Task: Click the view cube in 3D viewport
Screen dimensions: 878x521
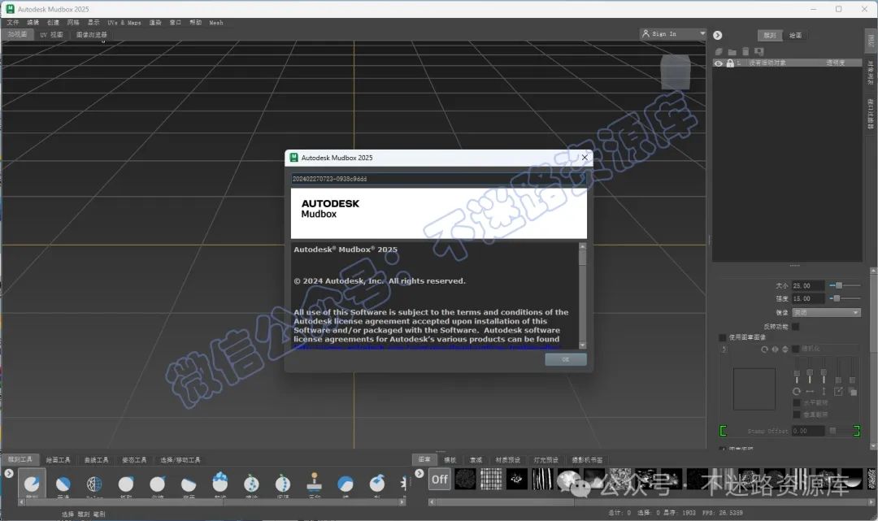Action: 676,72
